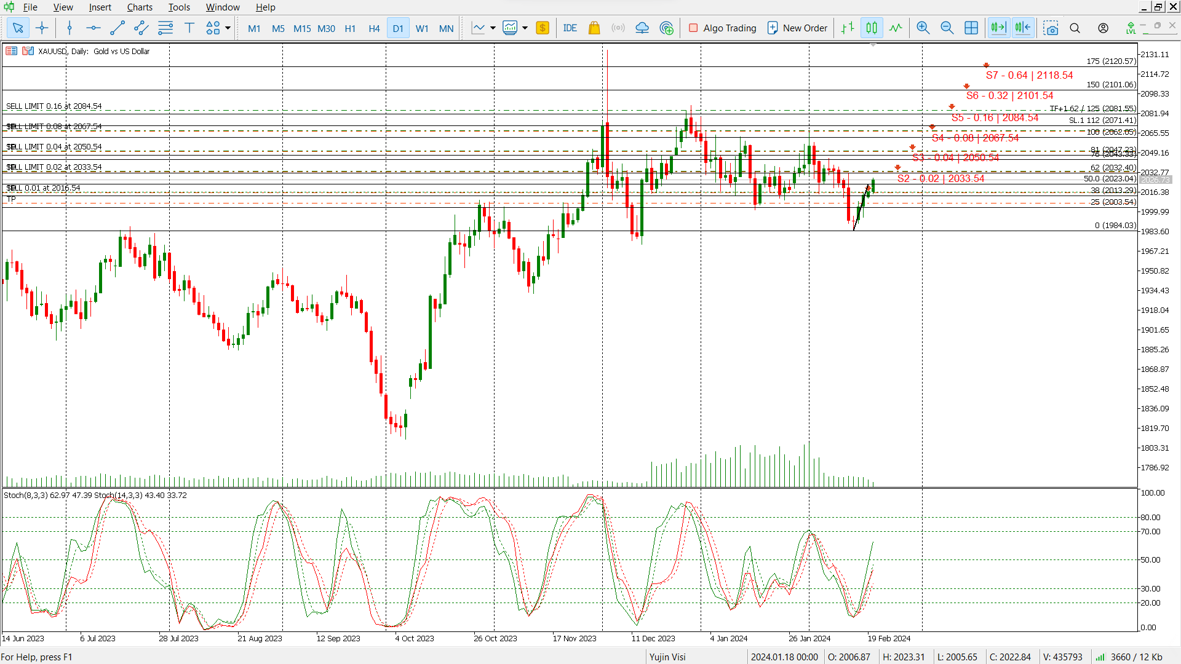Tile chart windows with grid icon
The height and width of the screenshot is (664, 1181).
point(971,28)
